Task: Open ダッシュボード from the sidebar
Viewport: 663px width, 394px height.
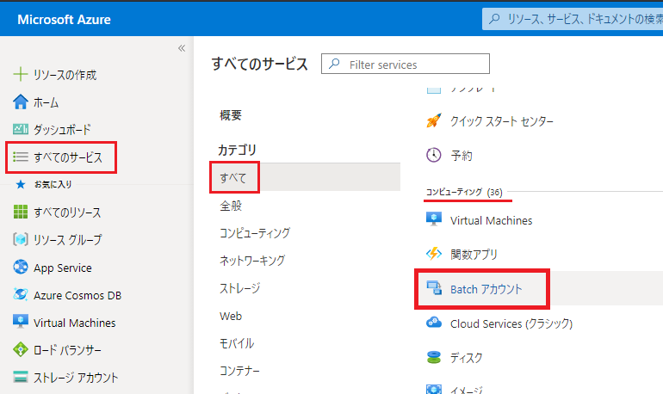Action: [x=62, y=130]
